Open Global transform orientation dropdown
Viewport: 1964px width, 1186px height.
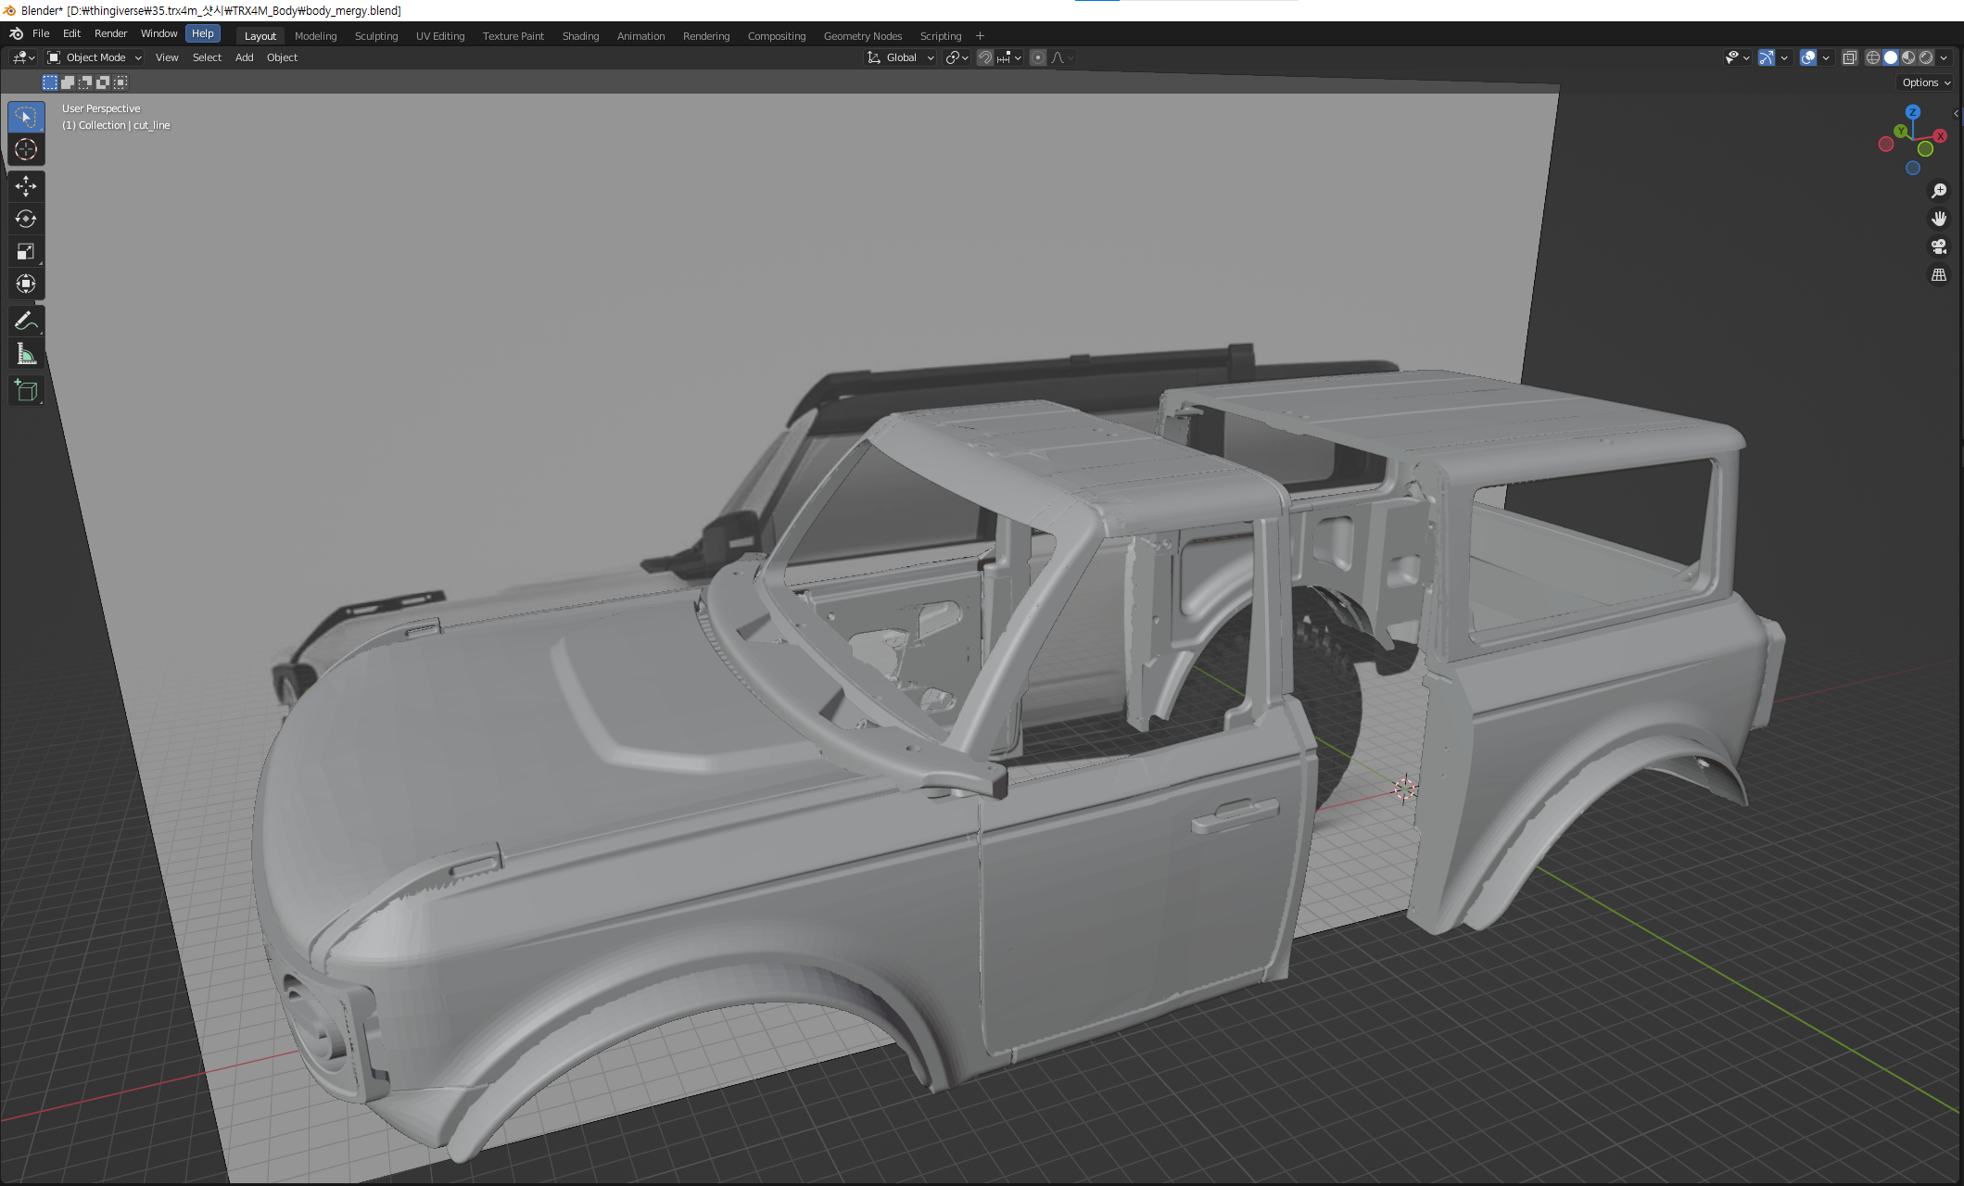[901, 57]
